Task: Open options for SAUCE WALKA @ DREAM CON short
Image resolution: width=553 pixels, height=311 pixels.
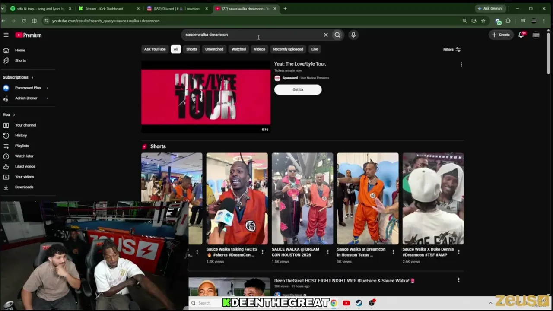Action: tap(327, 252)
